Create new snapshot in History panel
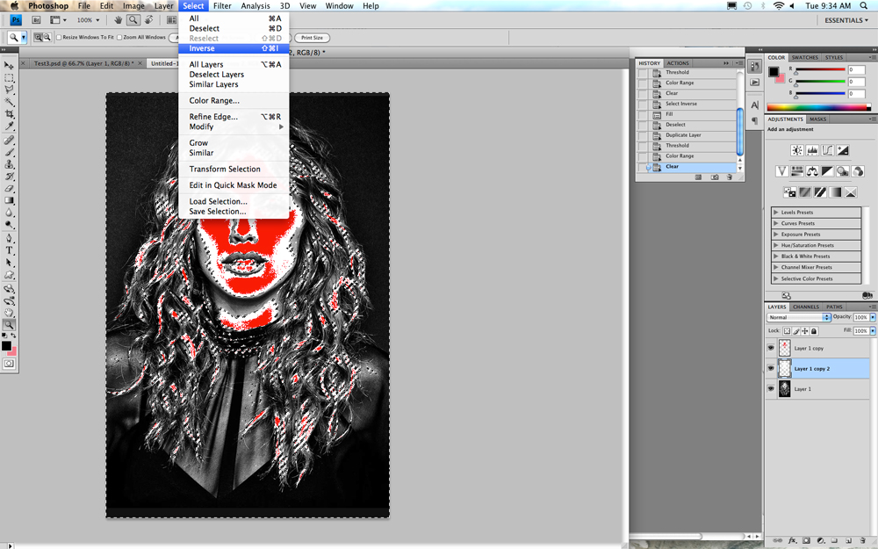The width and height of the screenshot is (878, 549). (715, 177)
